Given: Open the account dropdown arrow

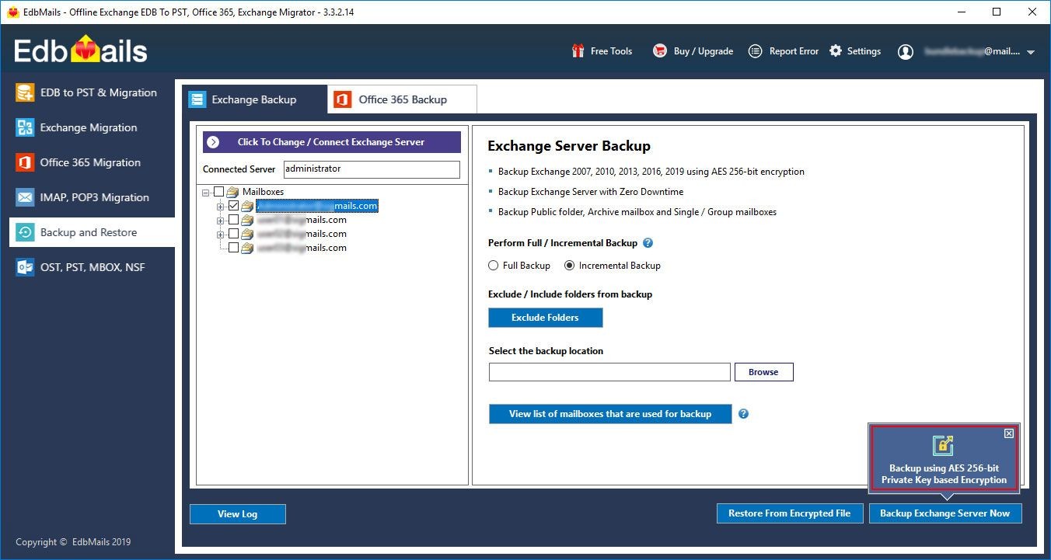Looking at the screenshot, I should point(1031,52).
